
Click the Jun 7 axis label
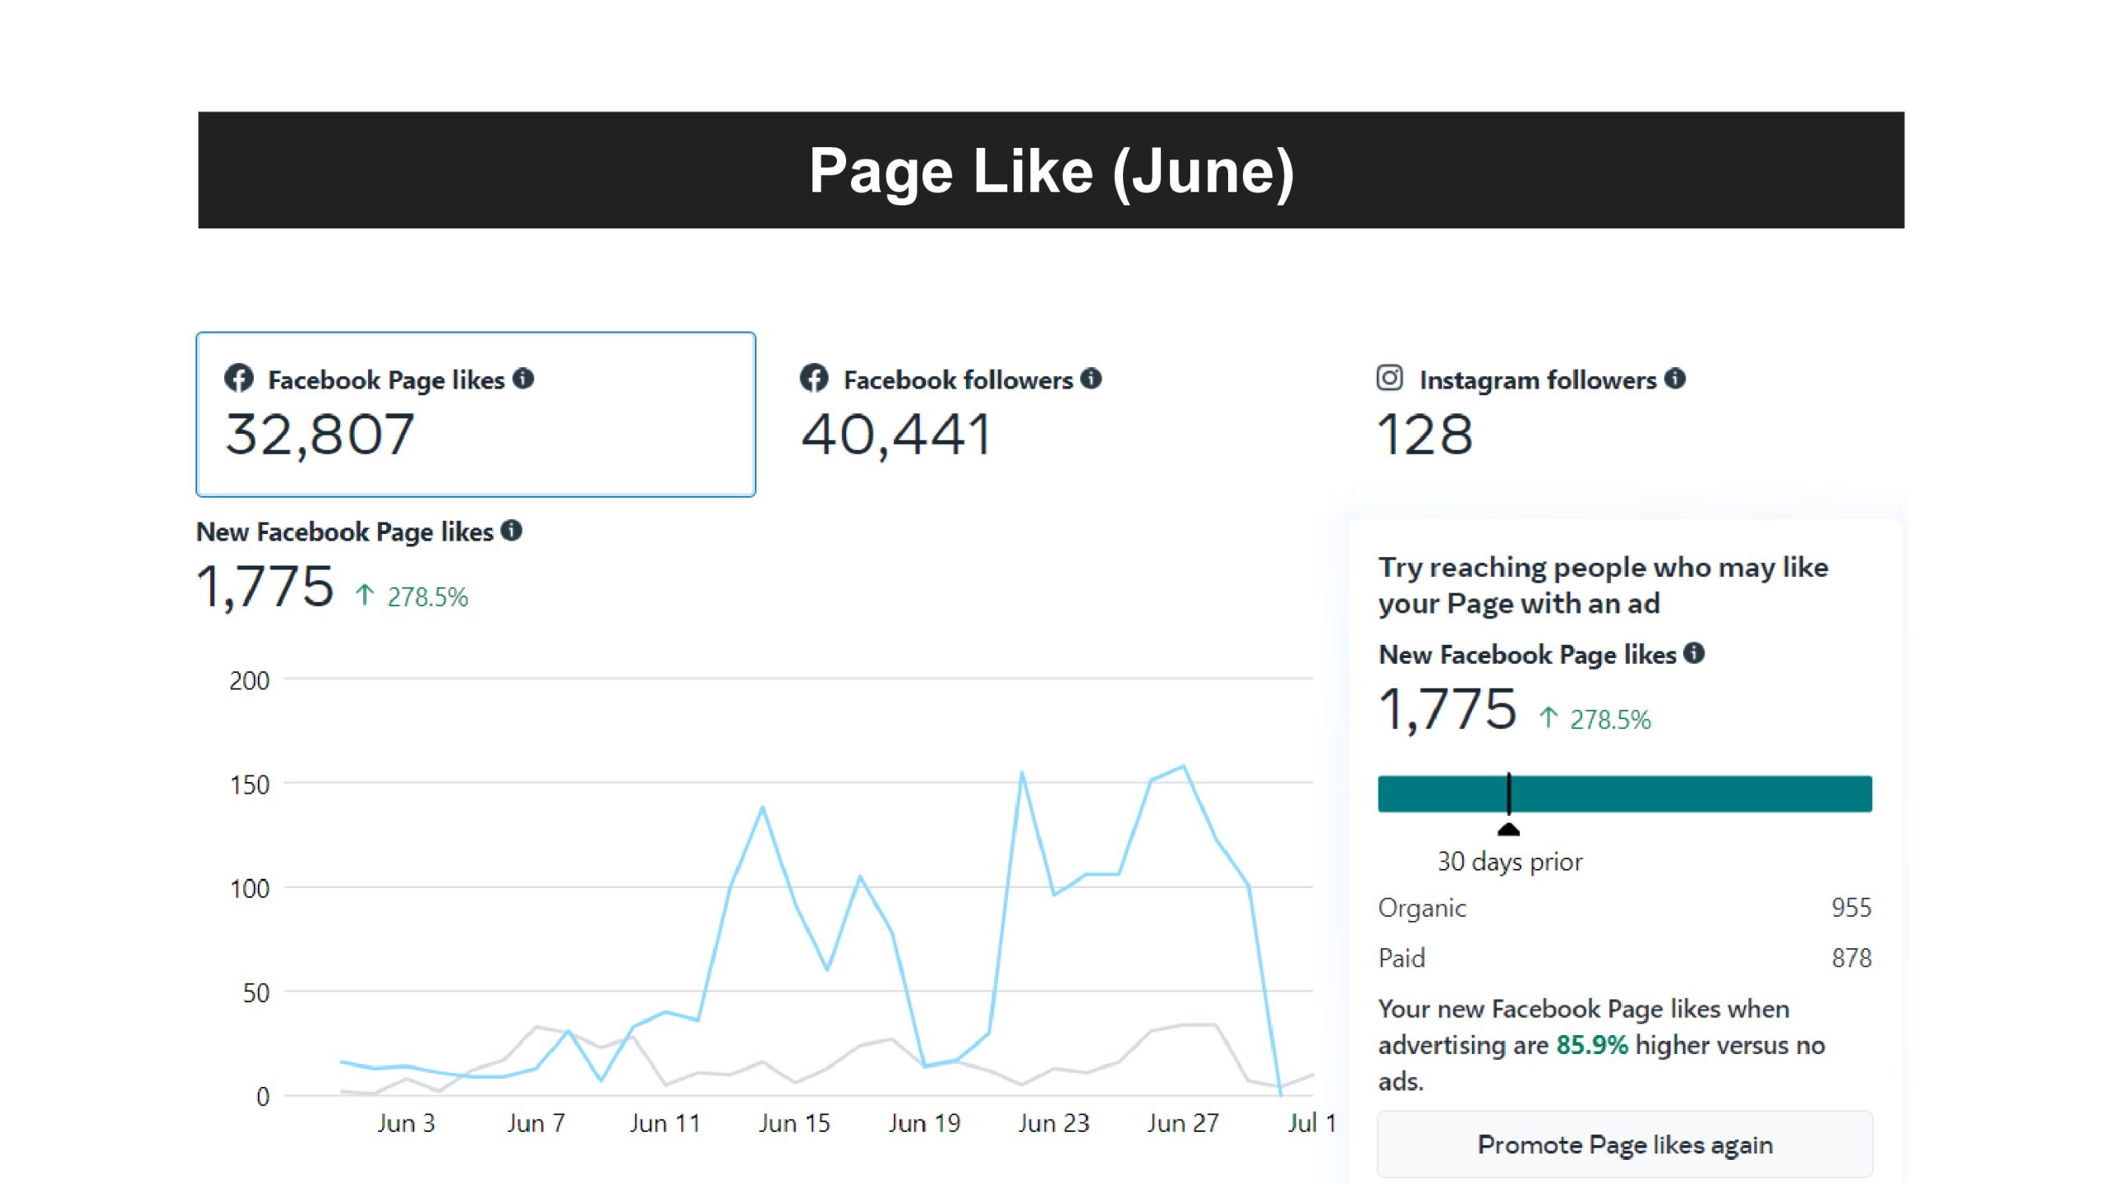536,1123
